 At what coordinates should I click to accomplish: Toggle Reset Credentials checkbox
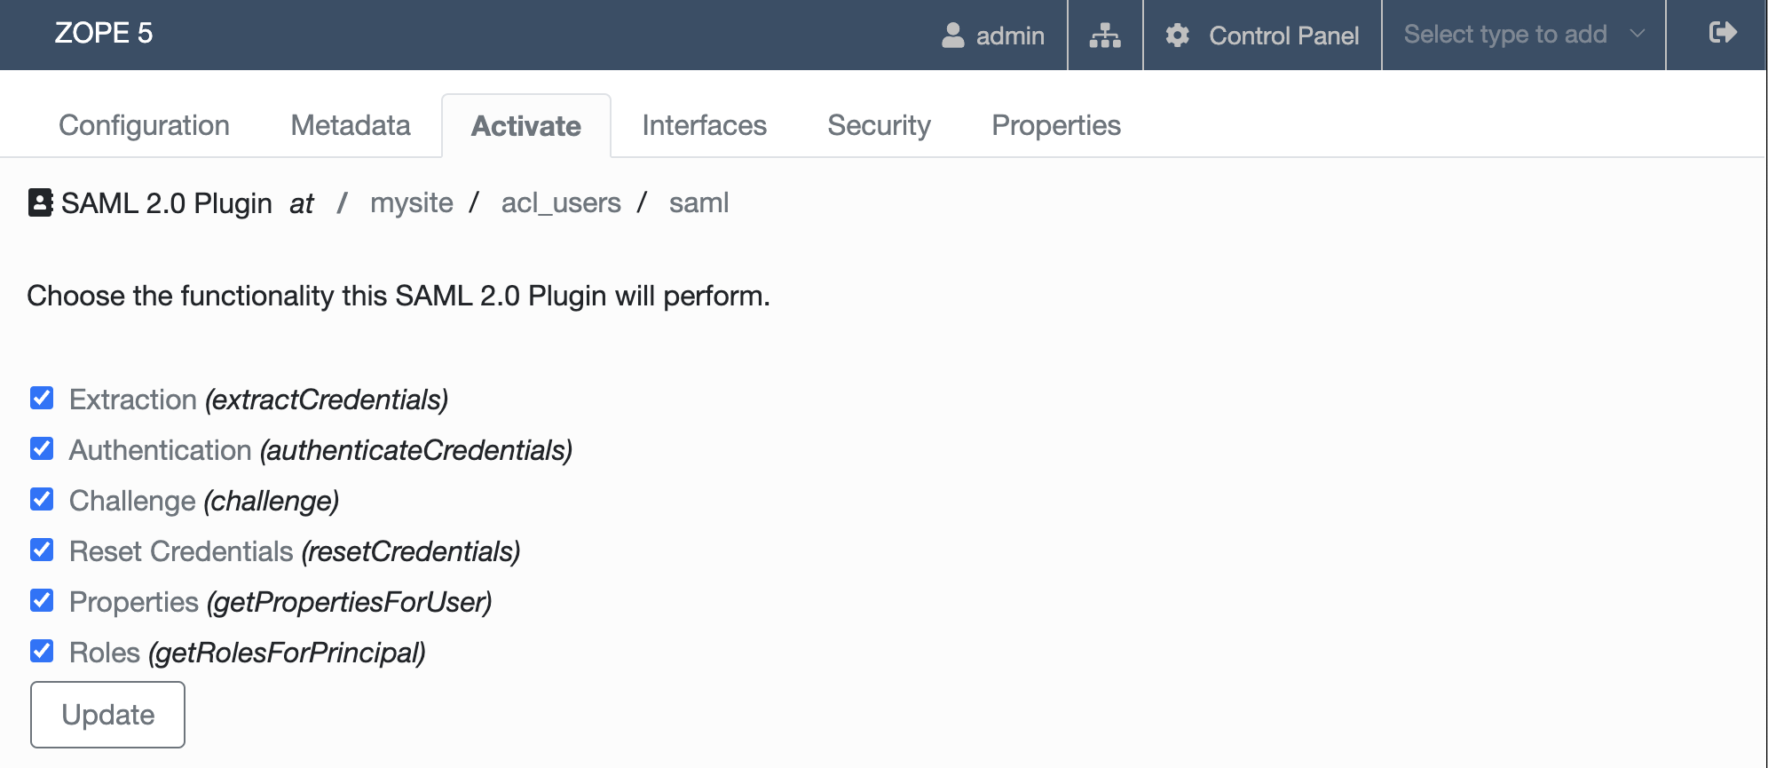coord(42,550)
